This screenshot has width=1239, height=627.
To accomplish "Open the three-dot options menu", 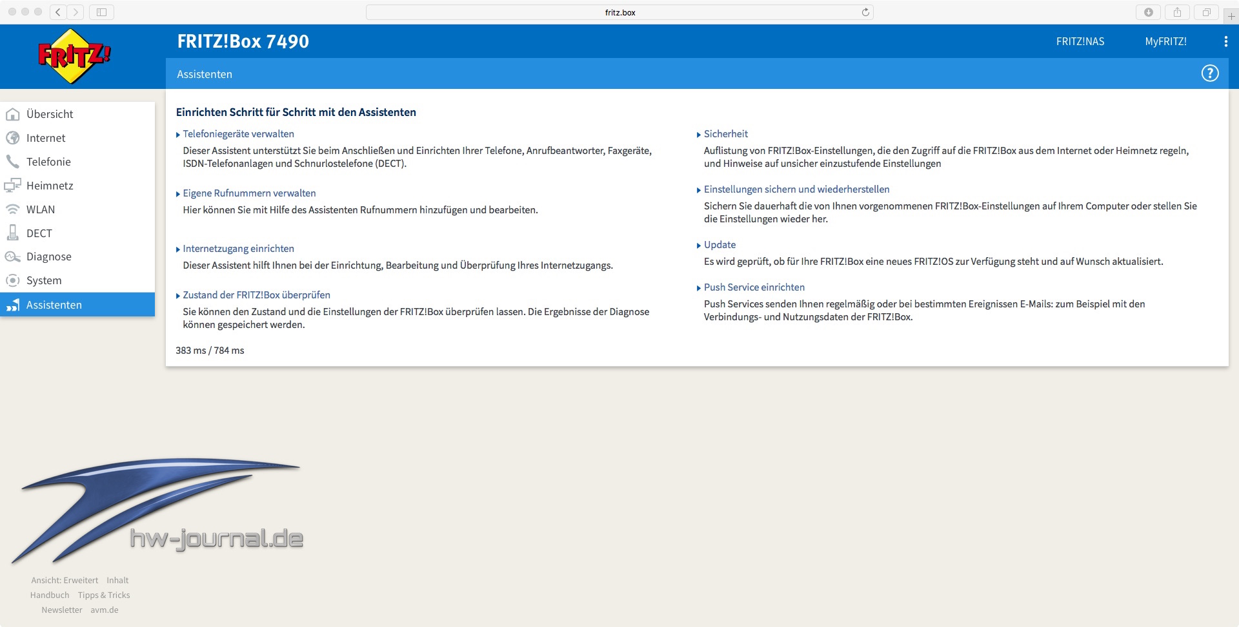I will click(x=1225, y=41).
